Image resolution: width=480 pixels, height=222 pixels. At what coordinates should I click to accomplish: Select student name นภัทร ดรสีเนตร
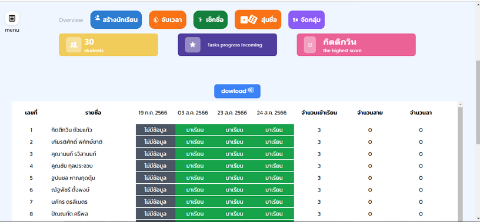(69, 202)
